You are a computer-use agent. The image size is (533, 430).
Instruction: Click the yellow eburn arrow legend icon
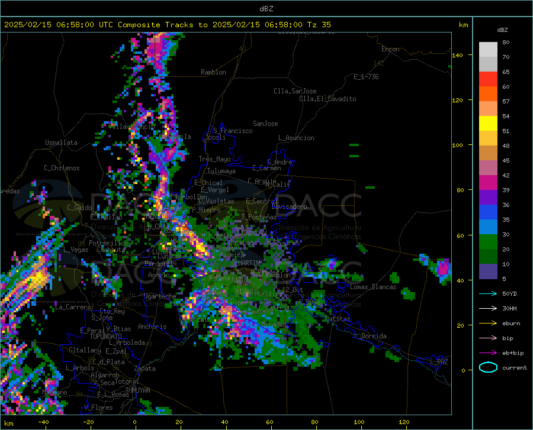(488, 324)
